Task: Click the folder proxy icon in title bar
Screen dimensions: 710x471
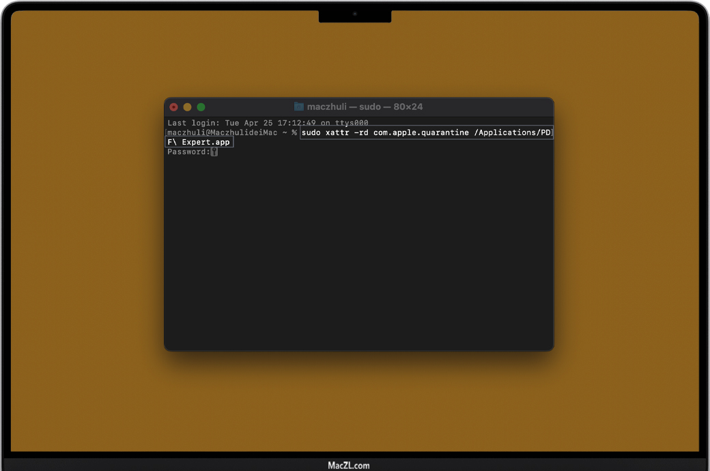Action: click(x=299, y=106)
